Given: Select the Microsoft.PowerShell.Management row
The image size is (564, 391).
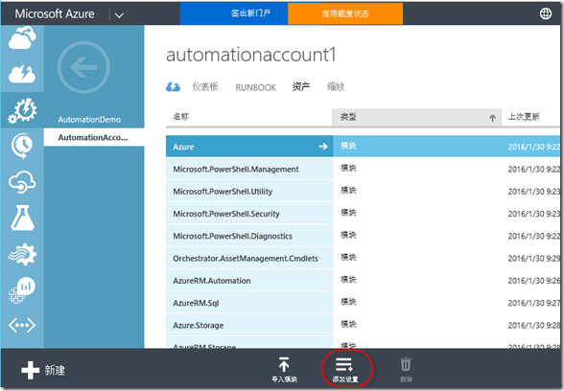Looking at the screenshot, I should click(363, 169).
